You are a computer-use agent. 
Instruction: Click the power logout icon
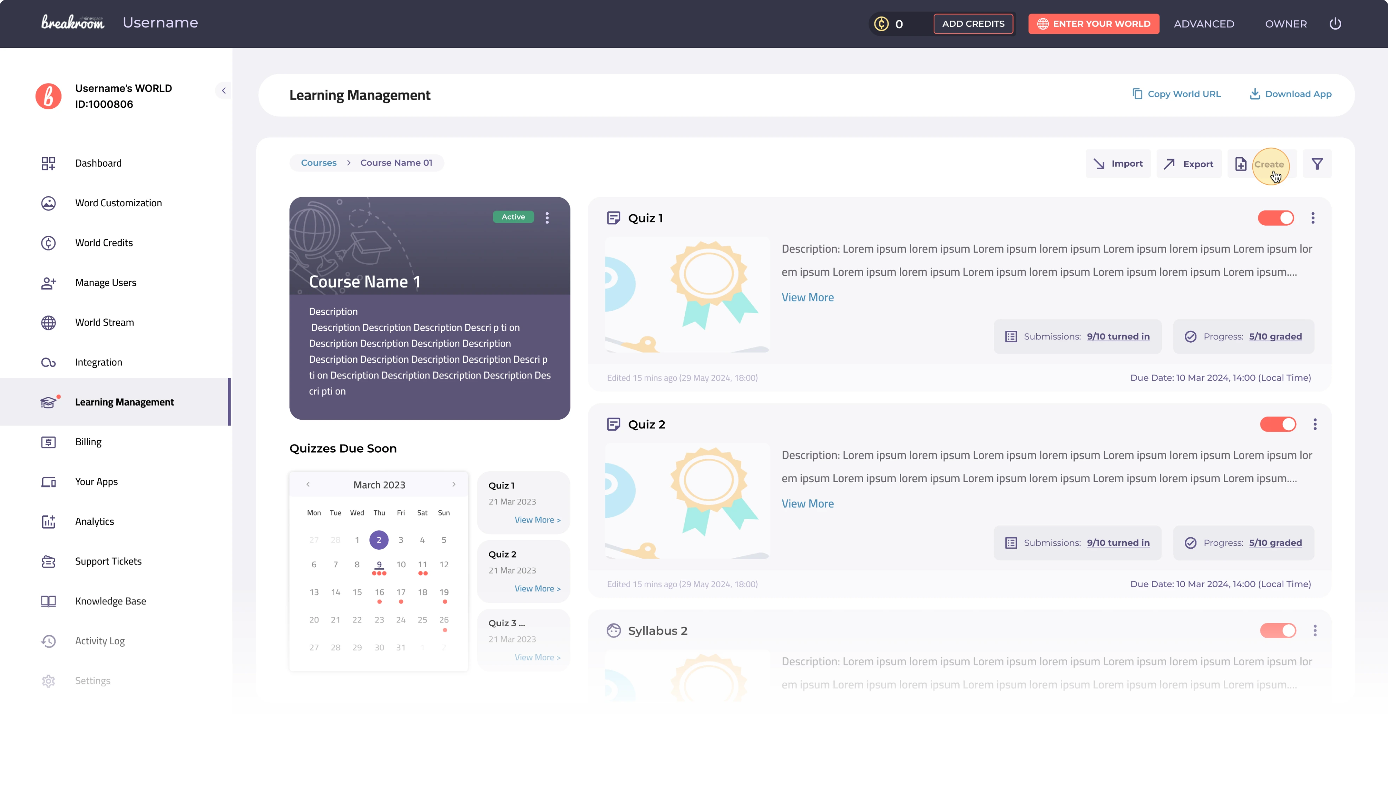[1335, 24]
